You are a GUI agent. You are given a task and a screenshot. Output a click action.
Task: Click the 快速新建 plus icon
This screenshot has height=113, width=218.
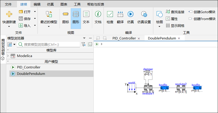[x=9, y=14]
